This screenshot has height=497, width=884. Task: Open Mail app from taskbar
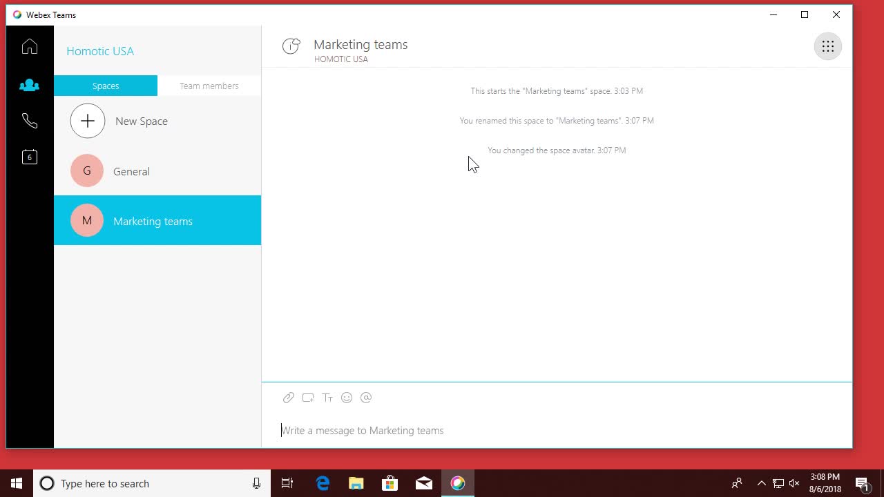click(x=424, y=483)
